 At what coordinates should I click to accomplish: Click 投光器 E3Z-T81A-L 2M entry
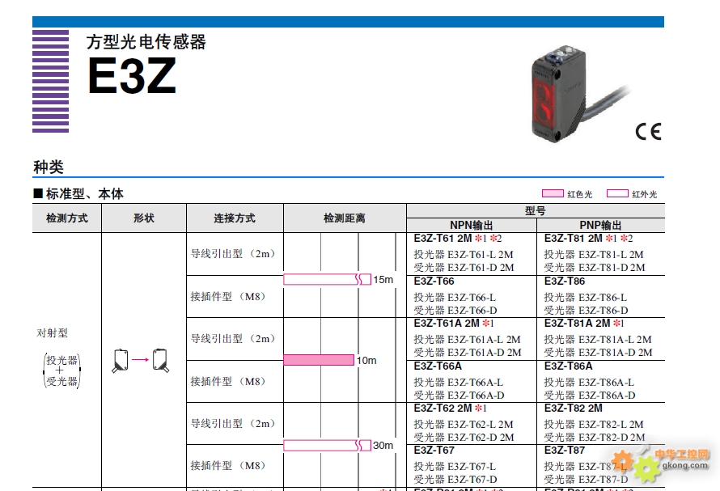click(x=598, y=340)
